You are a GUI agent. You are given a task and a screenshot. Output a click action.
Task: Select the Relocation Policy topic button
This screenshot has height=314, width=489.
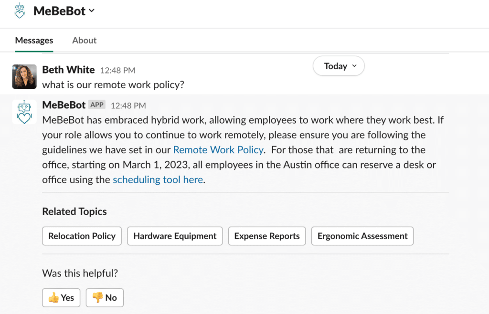[x=82, y=236]
